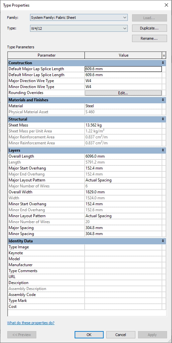Click the Cost value cell
The height and width of the screenshot is (343, 172).
coord(123,307)
